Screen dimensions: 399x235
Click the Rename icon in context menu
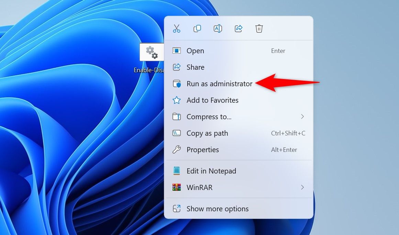click(218, 29)
